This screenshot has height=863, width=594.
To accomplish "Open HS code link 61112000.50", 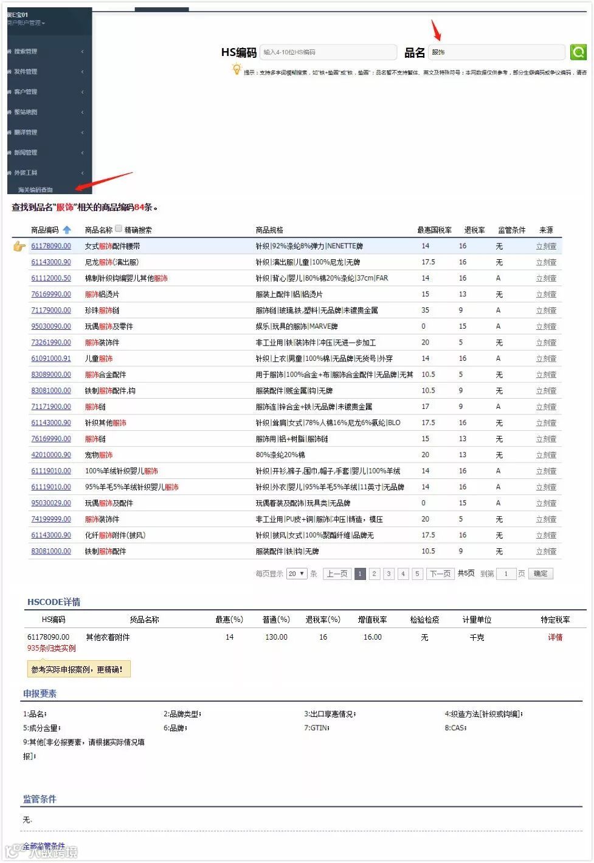I will tap(51, 278).
